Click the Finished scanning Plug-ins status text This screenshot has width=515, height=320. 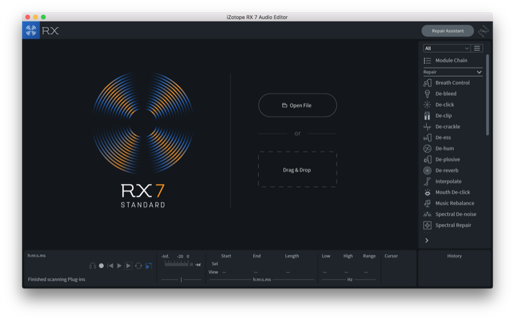pos(57,279)
